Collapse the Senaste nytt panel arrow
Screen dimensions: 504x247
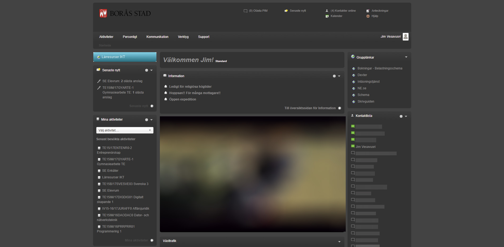pyautogui.click(x=151, y=70)
